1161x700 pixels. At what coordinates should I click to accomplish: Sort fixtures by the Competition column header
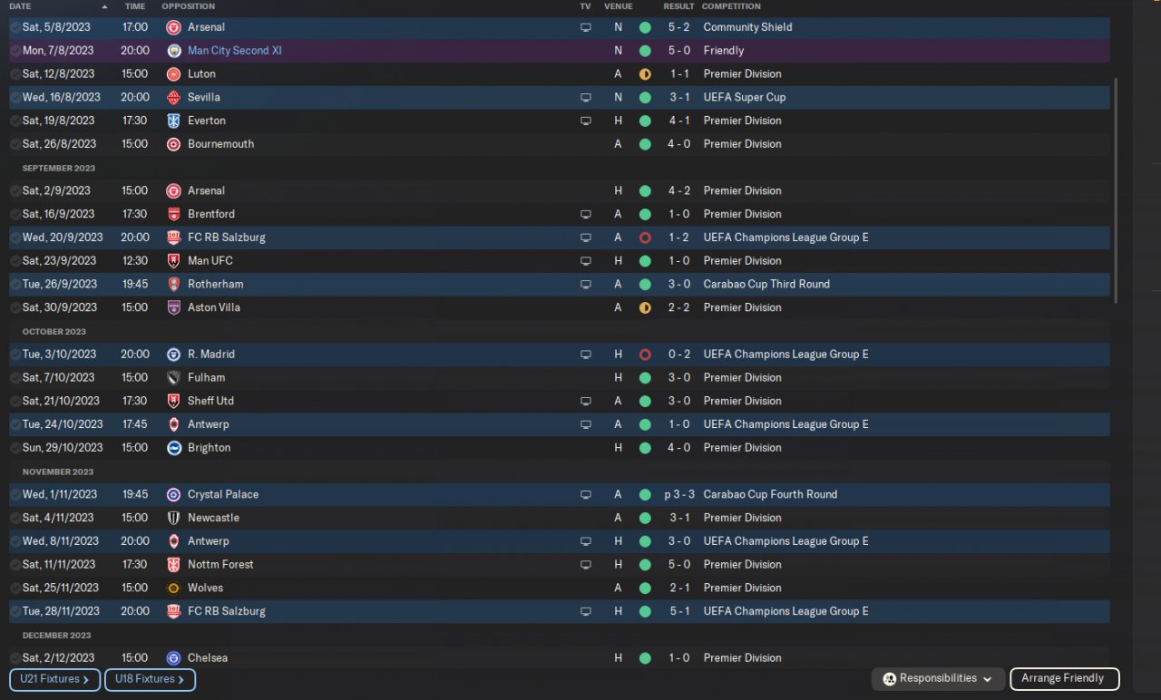pyautogui.click(x=731, y=6)
